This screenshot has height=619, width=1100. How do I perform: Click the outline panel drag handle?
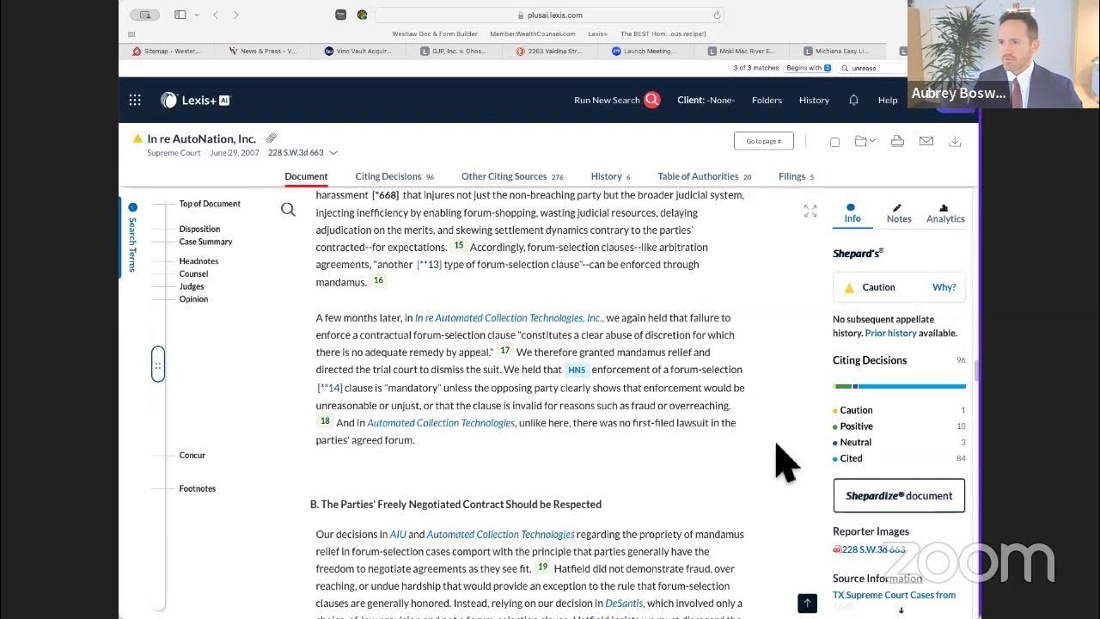pyautogui.click(x=157, y=365)
